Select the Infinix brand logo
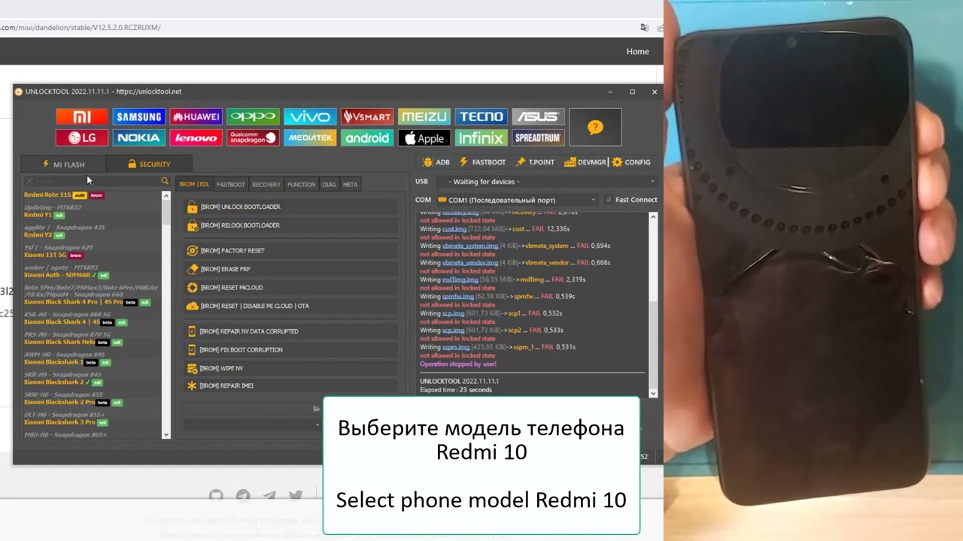This screenshot has height=541, width=963. [481, 138]
